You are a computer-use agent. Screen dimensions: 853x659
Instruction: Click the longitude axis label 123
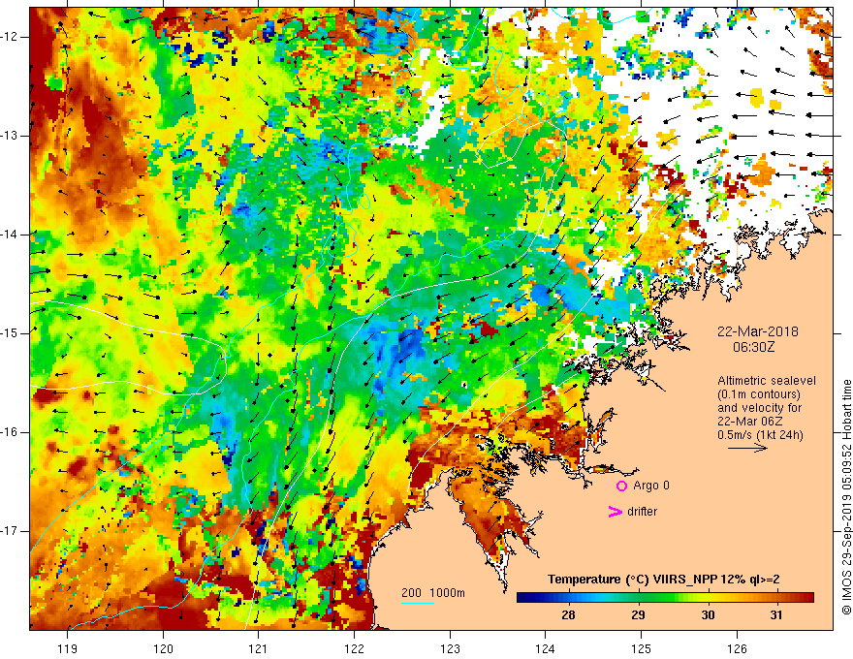tap(450, 648)
